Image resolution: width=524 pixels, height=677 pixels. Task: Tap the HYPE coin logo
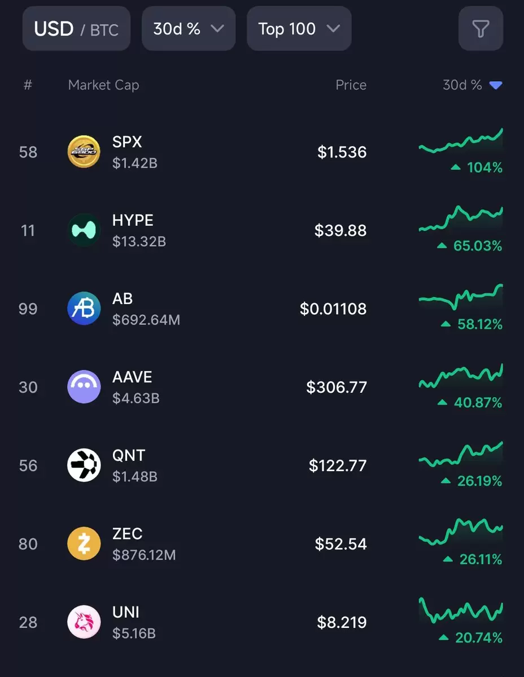84,230
